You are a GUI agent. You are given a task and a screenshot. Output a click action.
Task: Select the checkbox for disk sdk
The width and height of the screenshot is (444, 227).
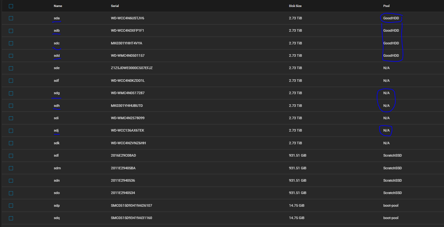pos(11,143)
